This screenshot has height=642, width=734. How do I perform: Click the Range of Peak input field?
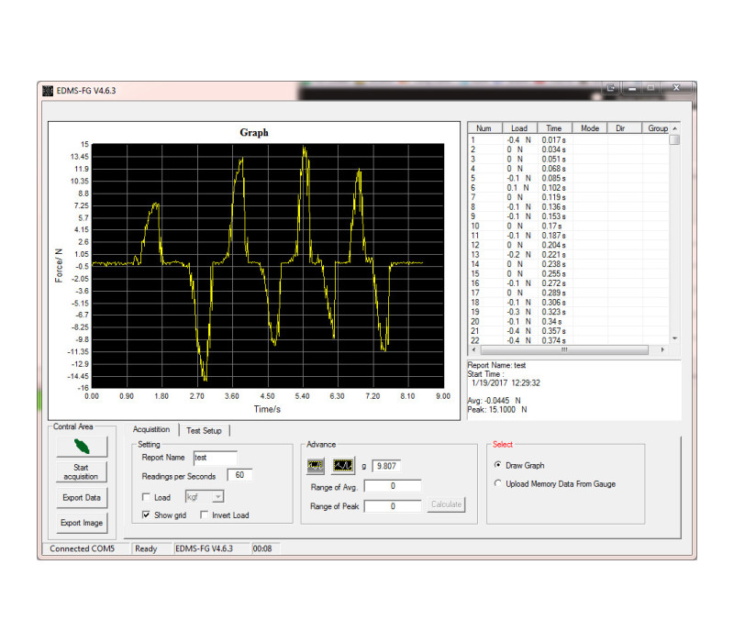393,506
